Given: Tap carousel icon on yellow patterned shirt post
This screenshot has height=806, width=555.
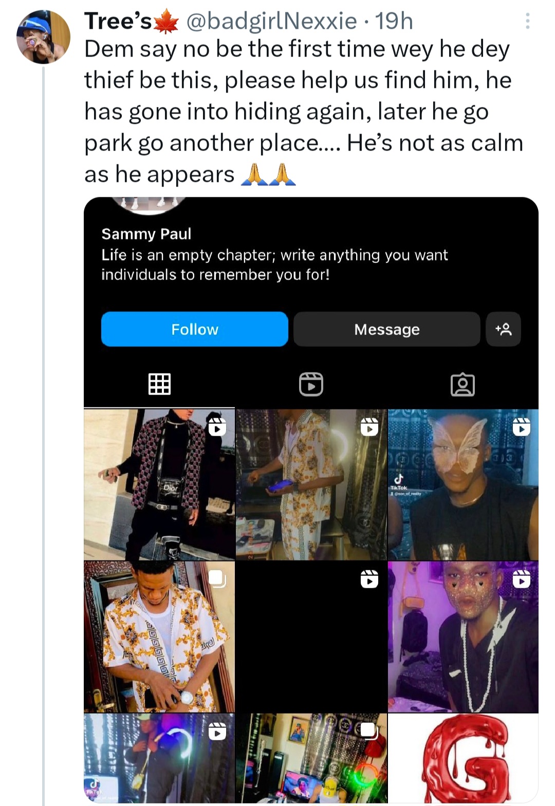Looking at the screenshot, I should [x=217, y=578].
